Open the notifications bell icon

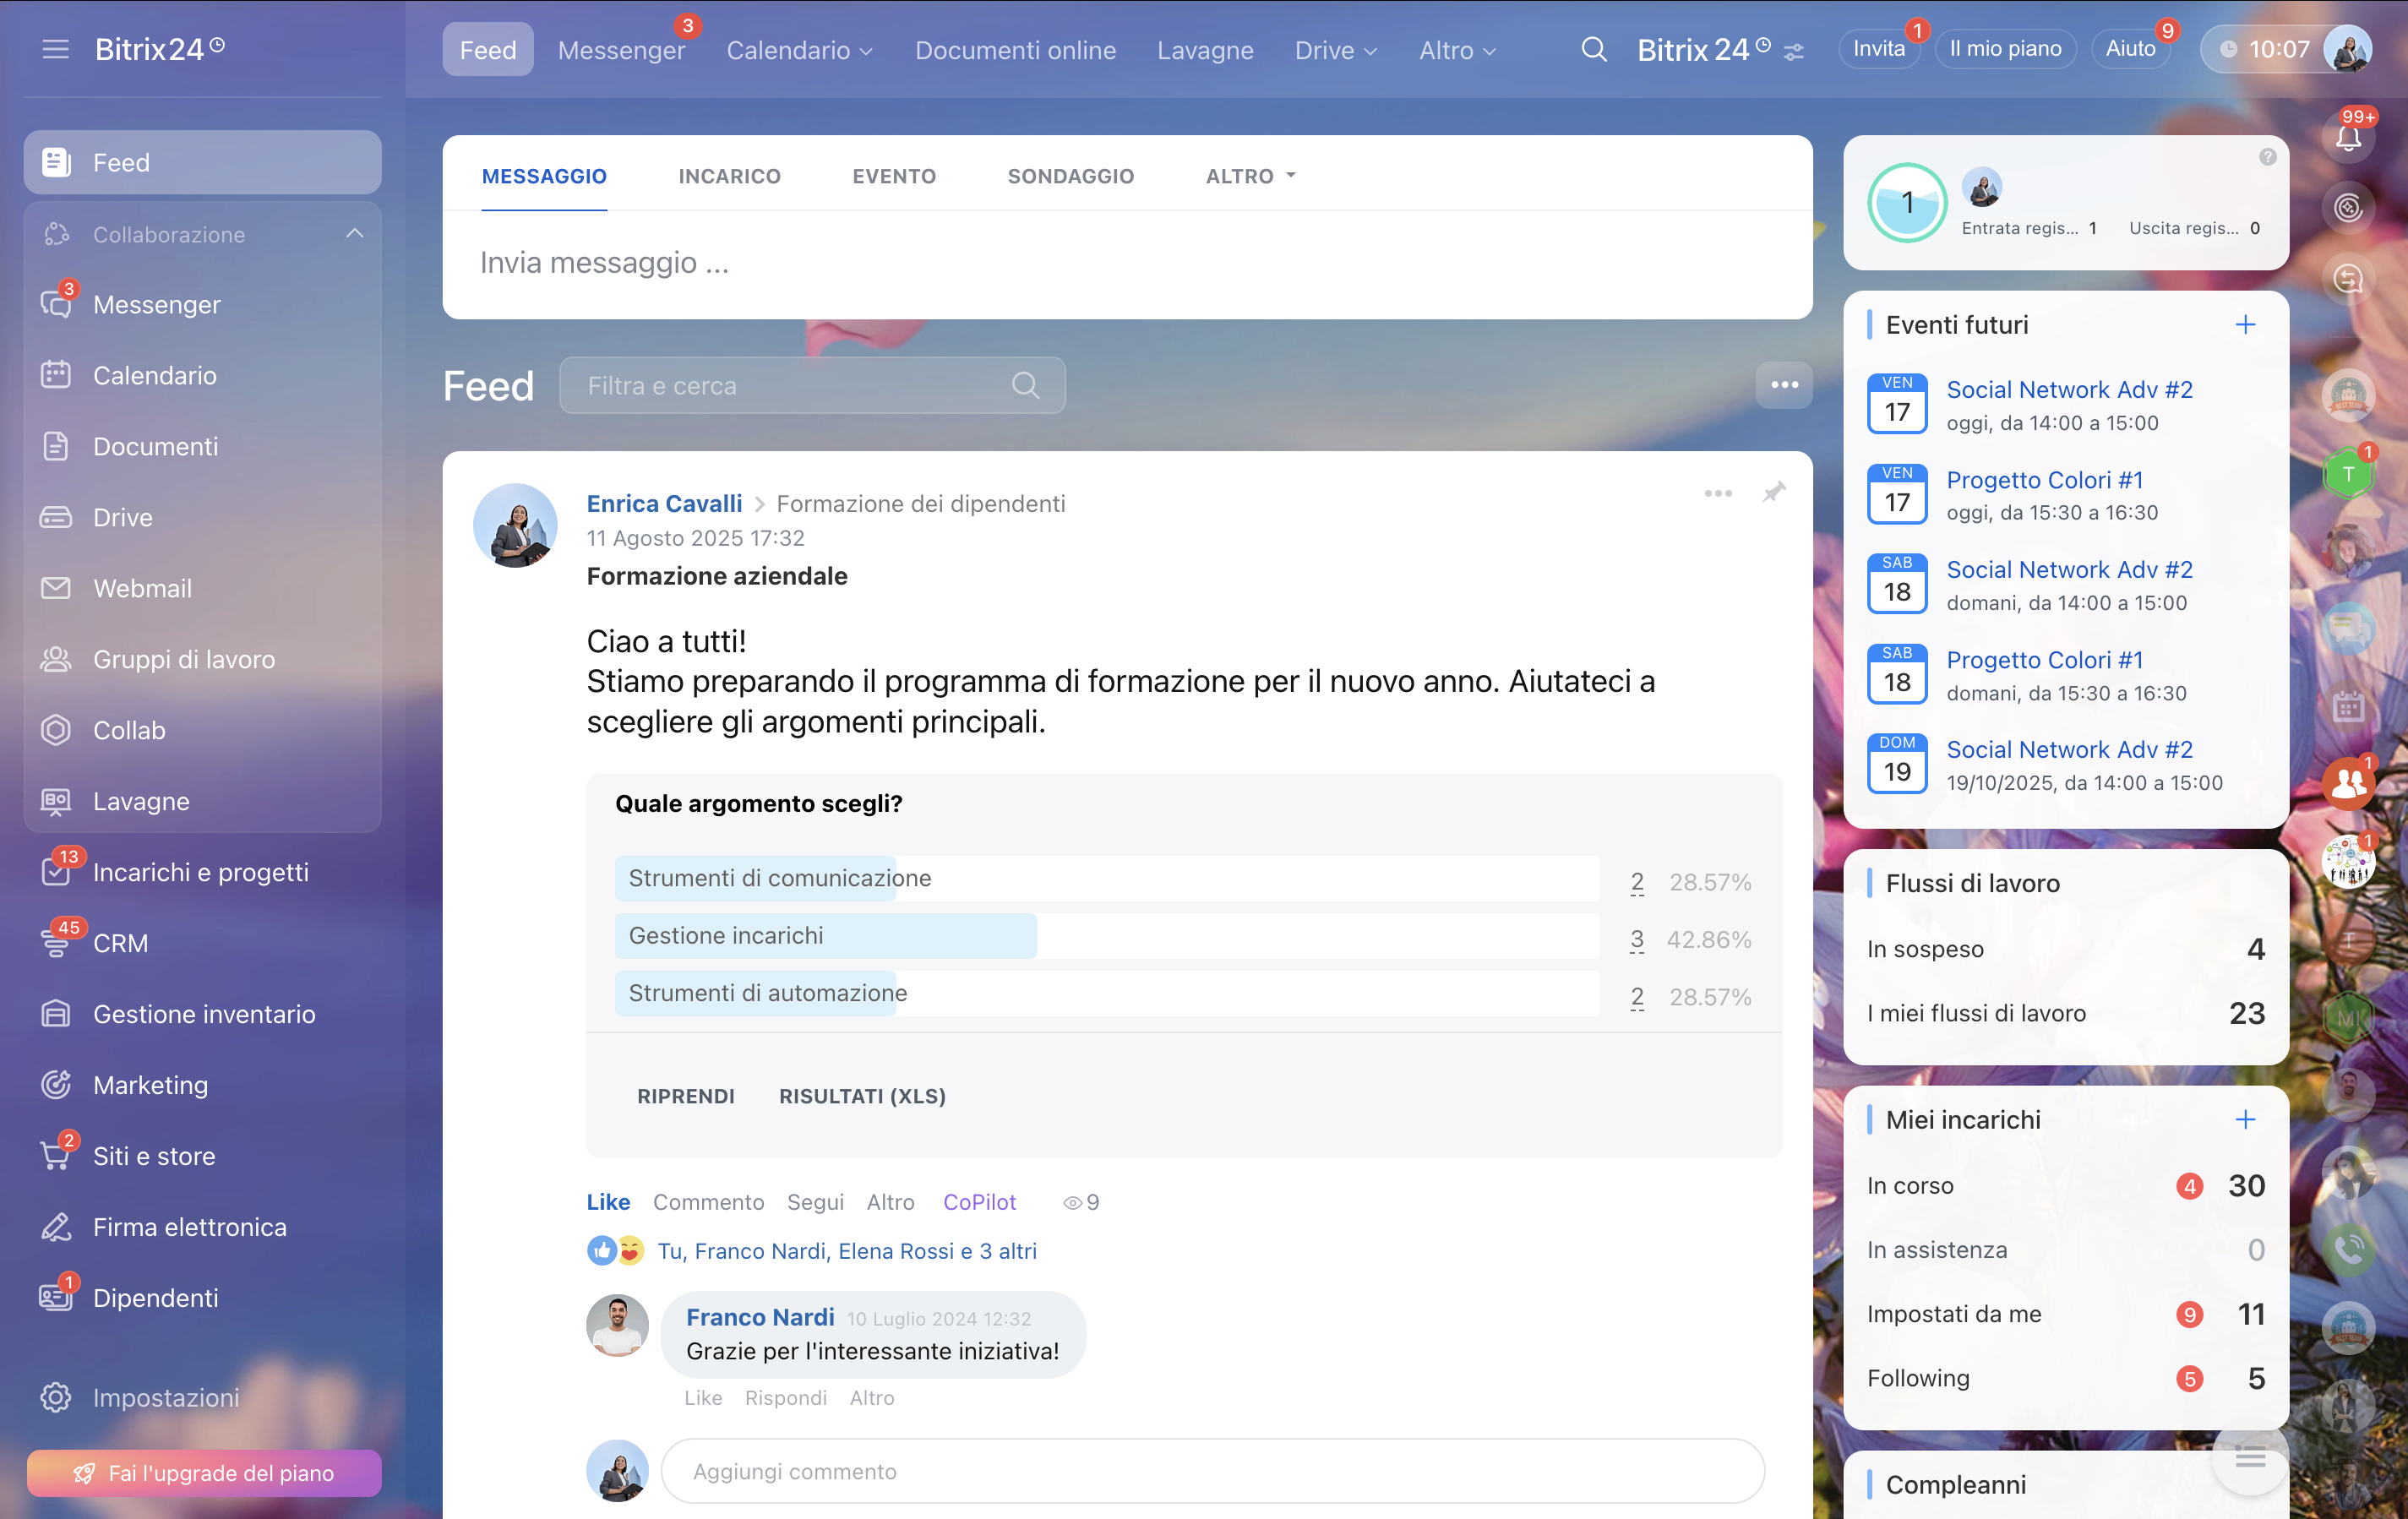pyautogui.click(x=2347, y=137)
